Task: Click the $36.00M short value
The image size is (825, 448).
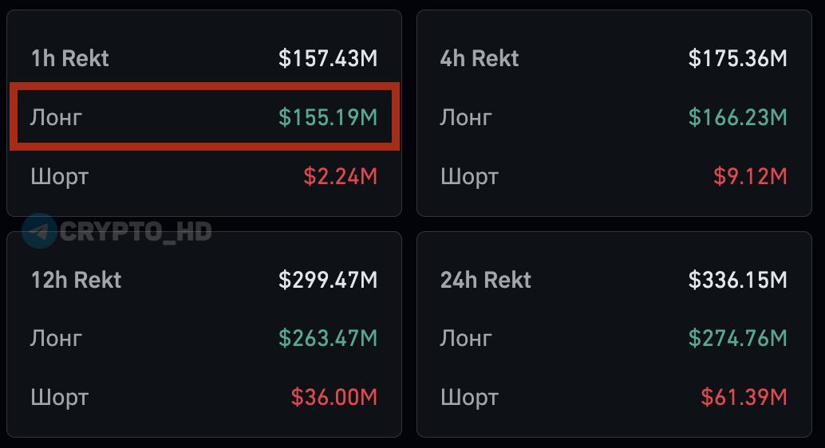Action: coord(334,397)
